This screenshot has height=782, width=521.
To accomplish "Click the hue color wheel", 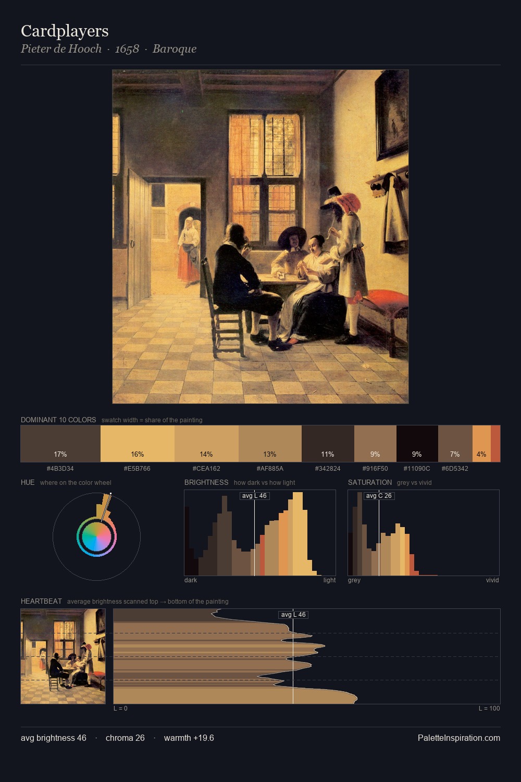I will point(96,537).
